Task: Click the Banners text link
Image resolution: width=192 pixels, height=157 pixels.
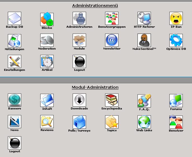Action: [15, 108]
